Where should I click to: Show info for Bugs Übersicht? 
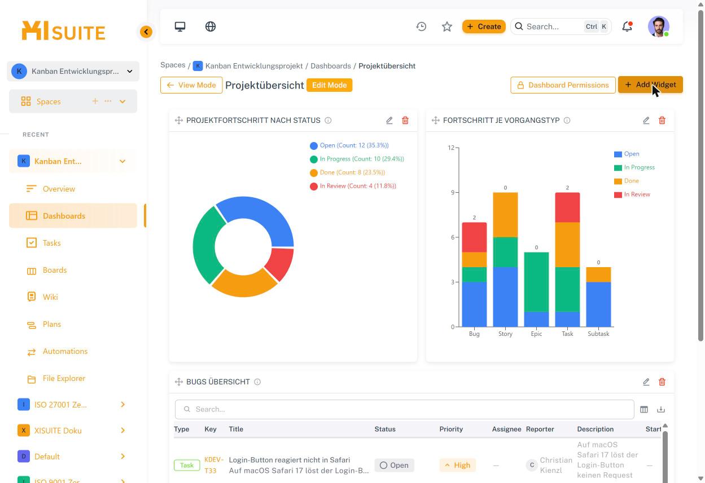coord(257,382)
